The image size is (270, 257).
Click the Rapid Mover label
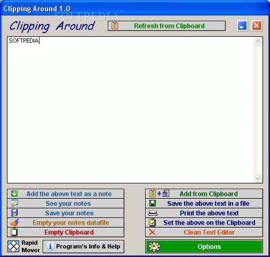tap(30, 246)
